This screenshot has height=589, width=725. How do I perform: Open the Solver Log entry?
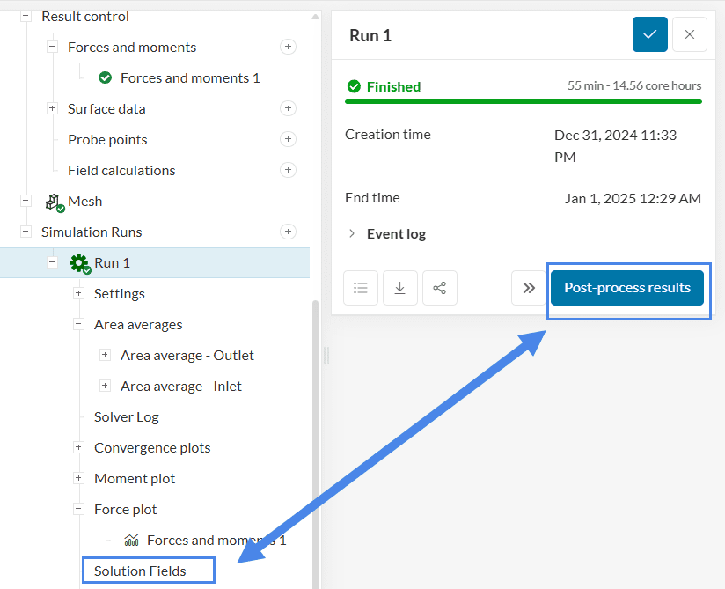click(x=127, y=416)
